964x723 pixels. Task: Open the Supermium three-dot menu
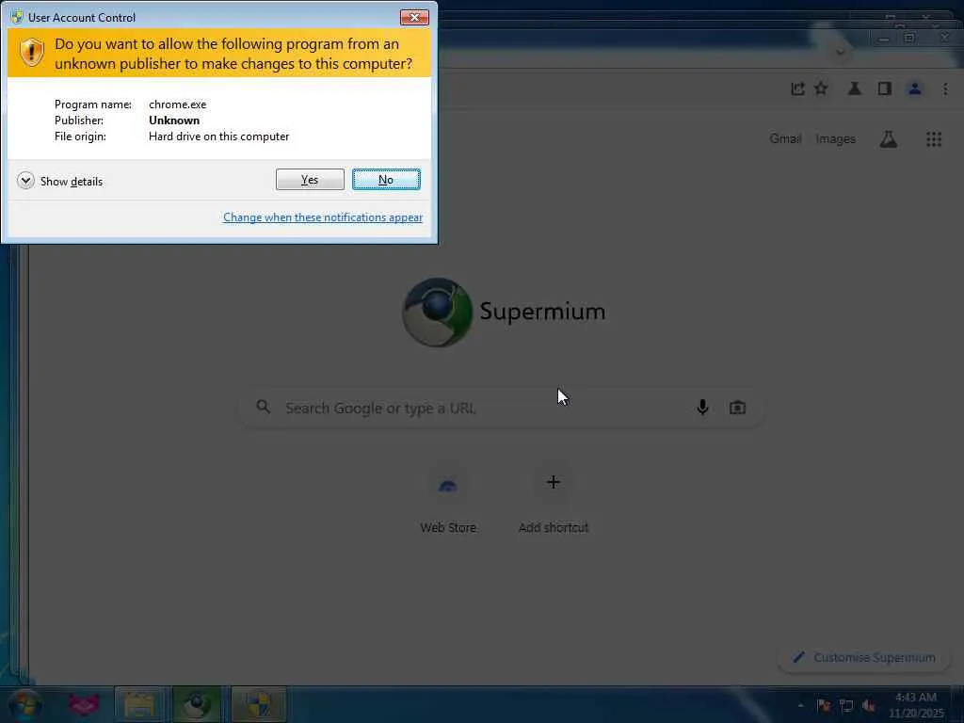[x=945, y=89]
